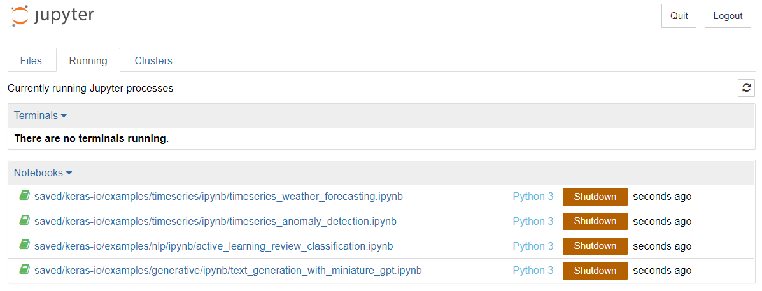Open the timeseries_weather_forecasting.ipynb link
The height and width of the screenshot is (291, 762).
coord(219,197)
